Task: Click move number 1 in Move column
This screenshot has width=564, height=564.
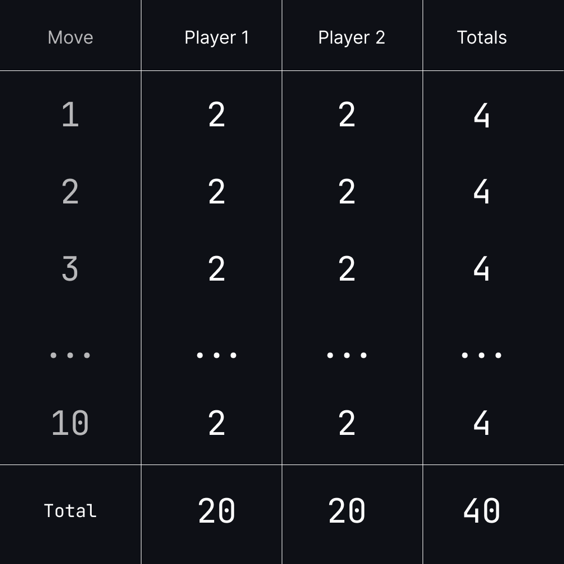Action: [x=70, y=115]
